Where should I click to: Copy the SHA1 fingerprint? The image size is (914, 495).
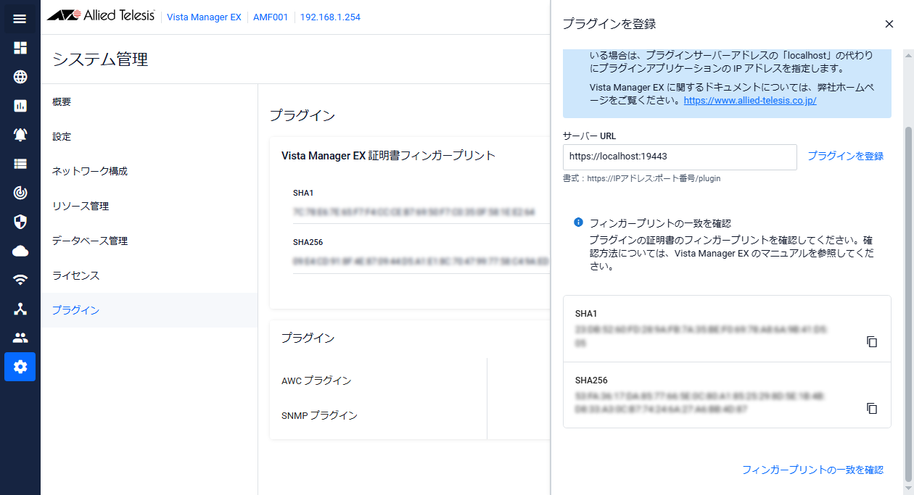click(872, 341)
